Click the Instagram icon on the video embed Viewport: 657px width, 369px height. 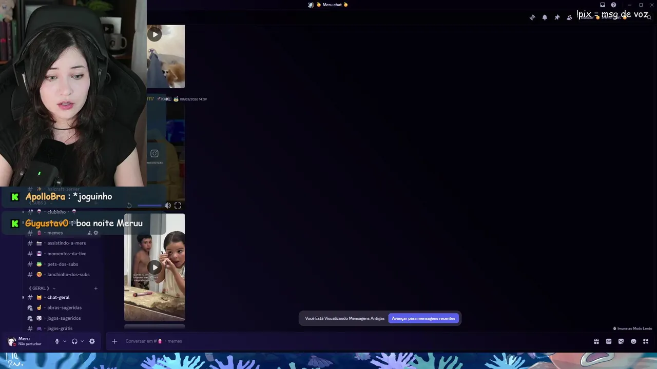(x=154, y=153)
